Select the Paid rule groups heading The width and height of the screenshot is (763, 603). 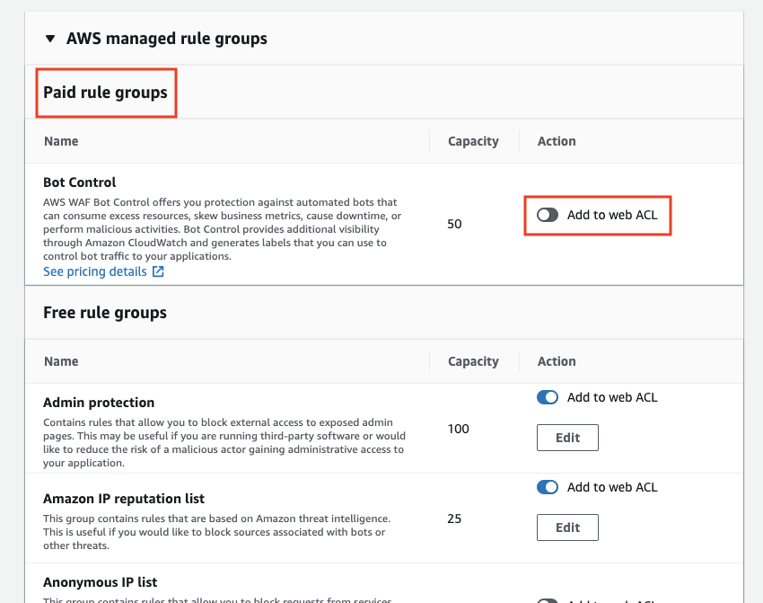(x=105, y=93)
